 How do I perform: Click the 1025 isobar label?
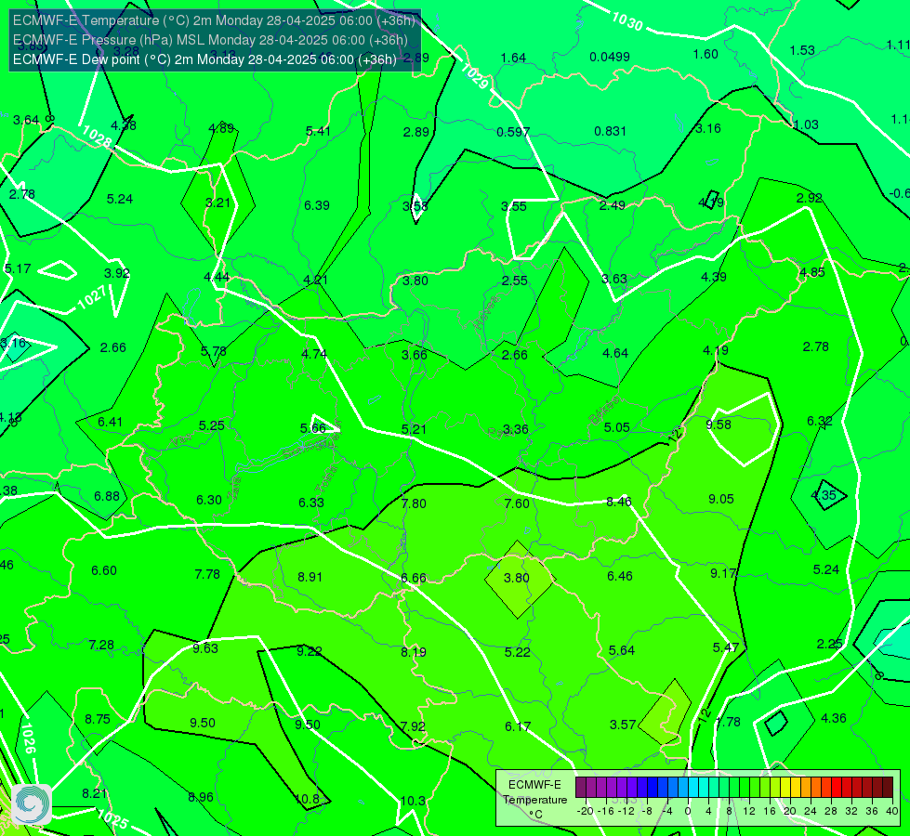(x=113, y=818)
